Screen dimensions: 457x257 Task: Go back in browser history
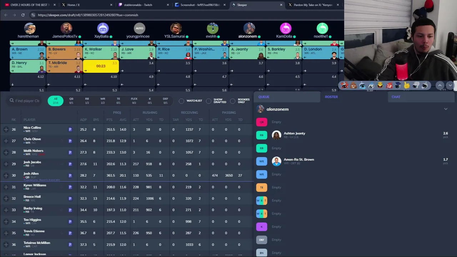[6, 15]
